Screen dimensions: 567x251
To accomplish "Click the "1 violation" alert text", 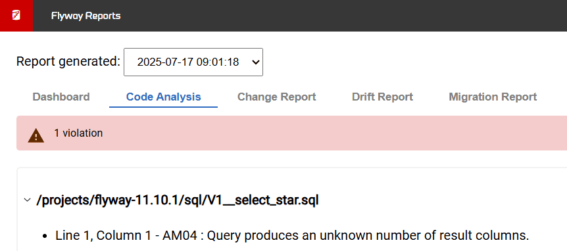I will pos(78,133).
